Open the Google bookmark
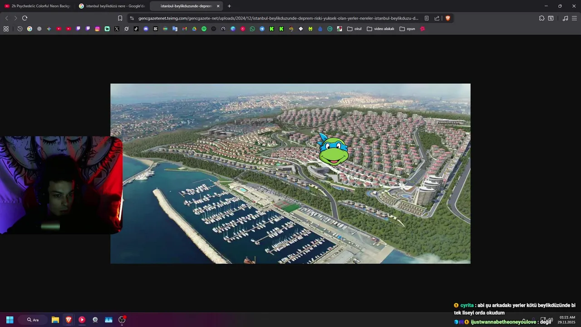This screenshot has width=581, height=327. (30, 29)
